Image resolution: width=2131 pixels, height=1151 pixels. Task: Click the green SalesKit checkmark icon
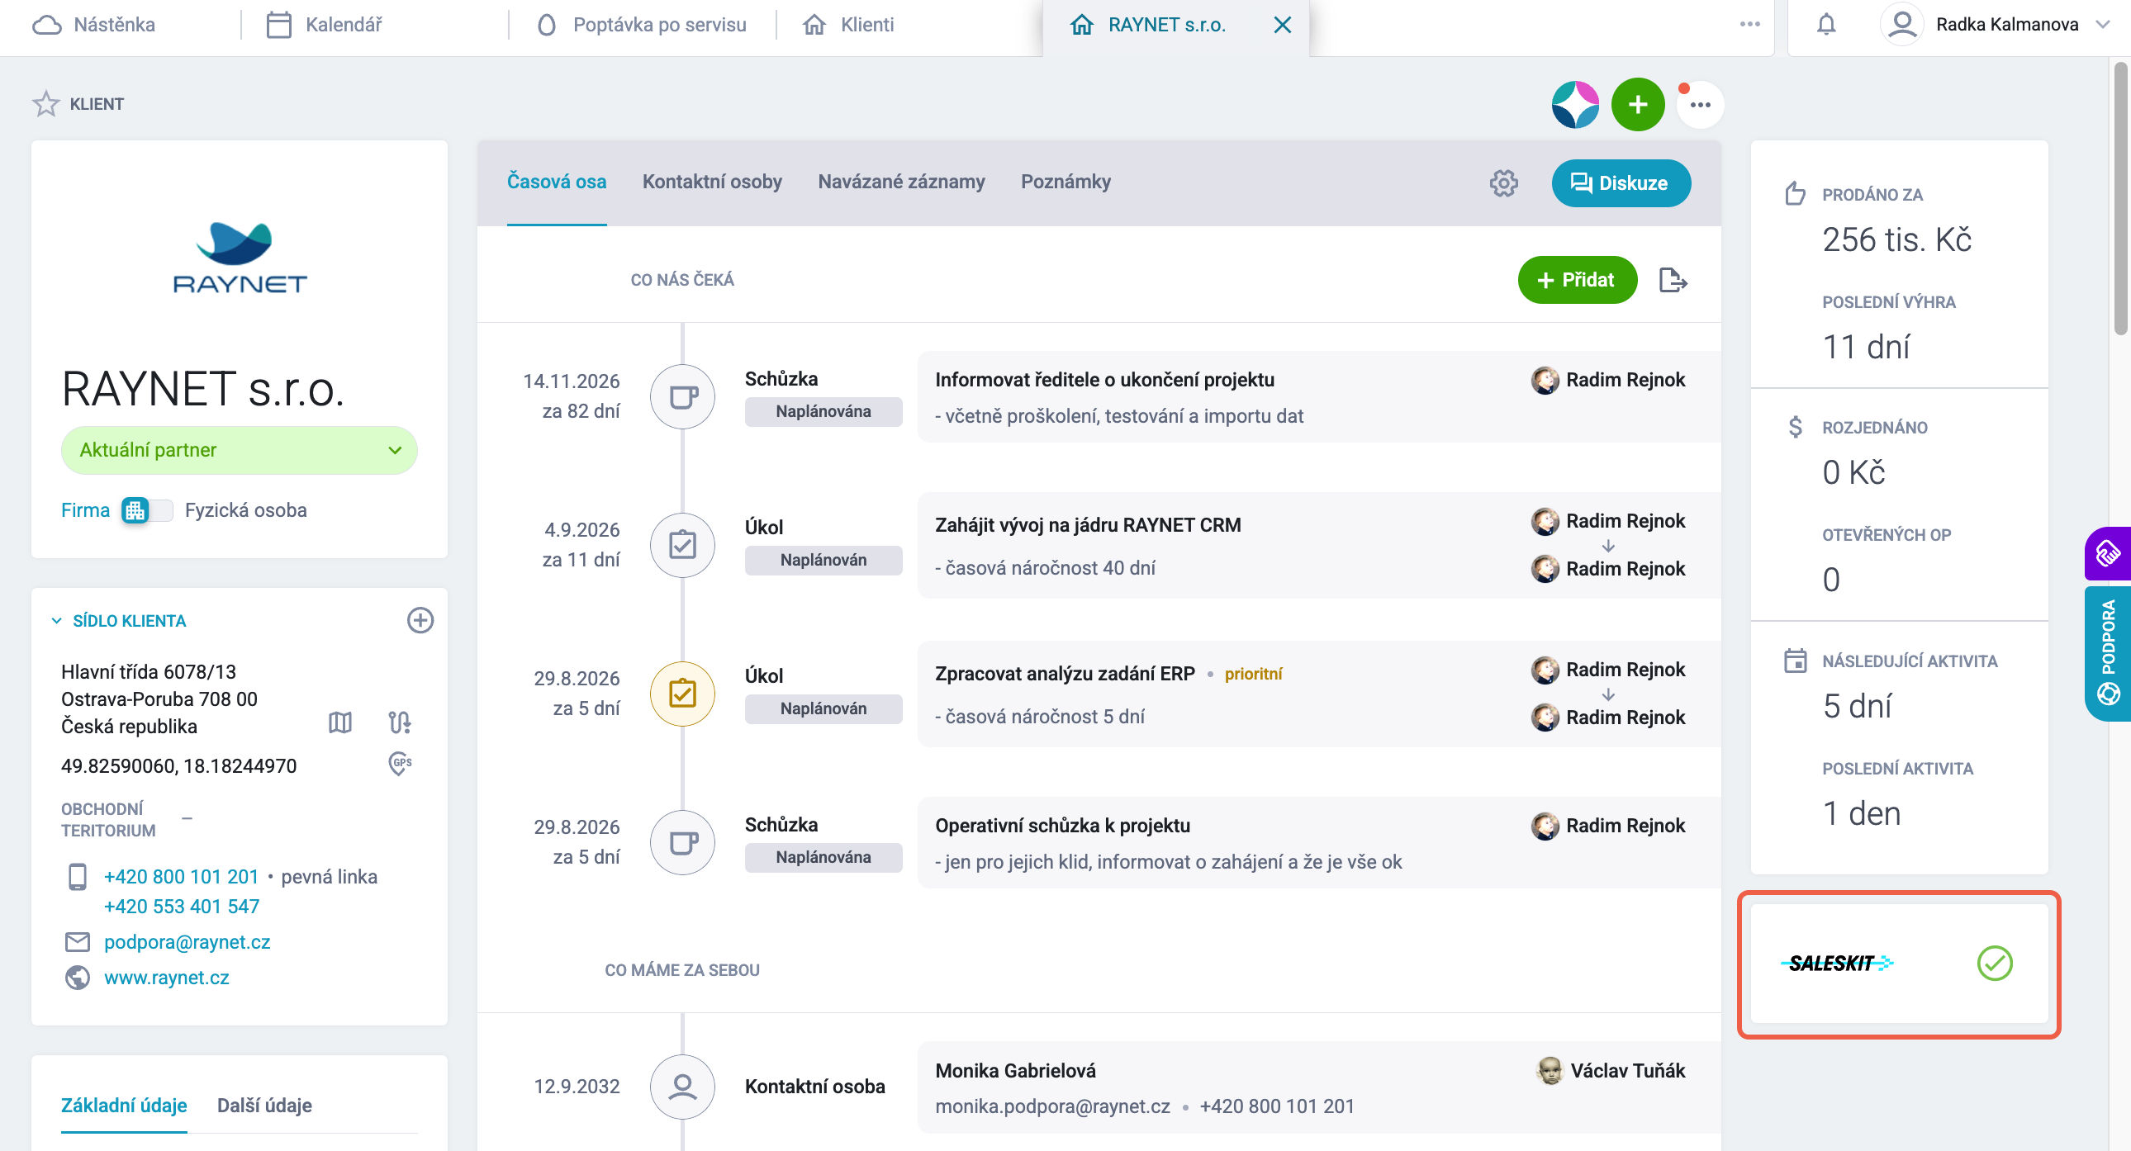click(x=1995, y=964)
